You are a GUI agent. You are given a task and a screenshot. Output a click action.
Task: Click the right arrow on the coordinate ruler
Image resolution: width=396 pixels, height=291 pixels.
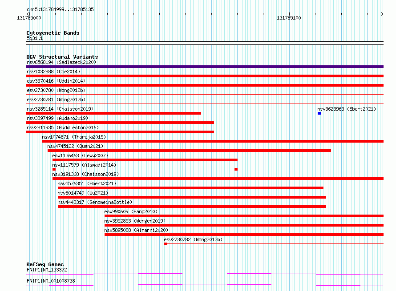[x=382, y=14]
